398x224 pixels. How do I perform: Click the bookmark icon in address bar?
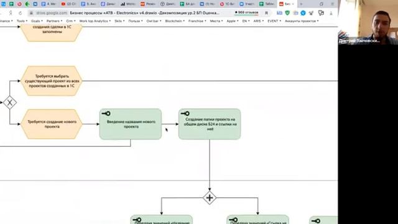pyautogui.click(x=266, y=12)
